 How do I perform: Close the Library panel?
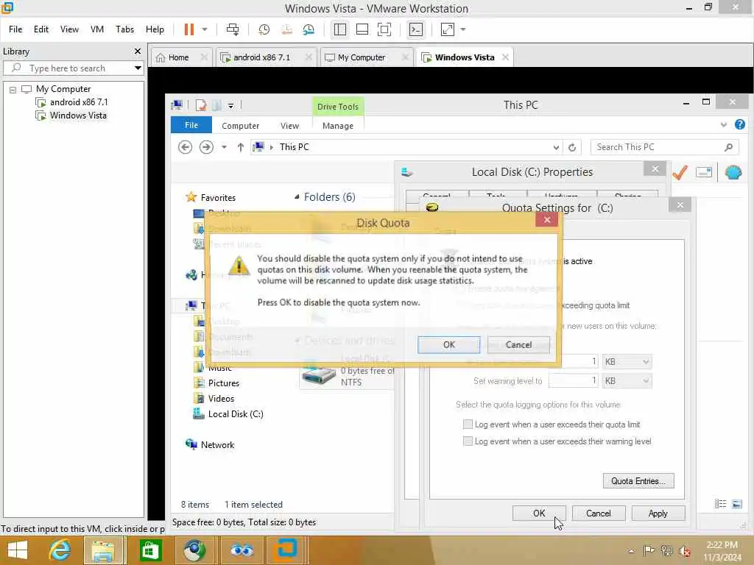point(138,51)
